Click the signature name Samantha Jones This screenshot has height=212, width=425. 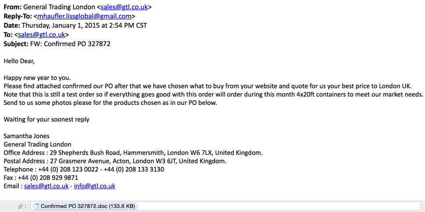coord(27,136)
